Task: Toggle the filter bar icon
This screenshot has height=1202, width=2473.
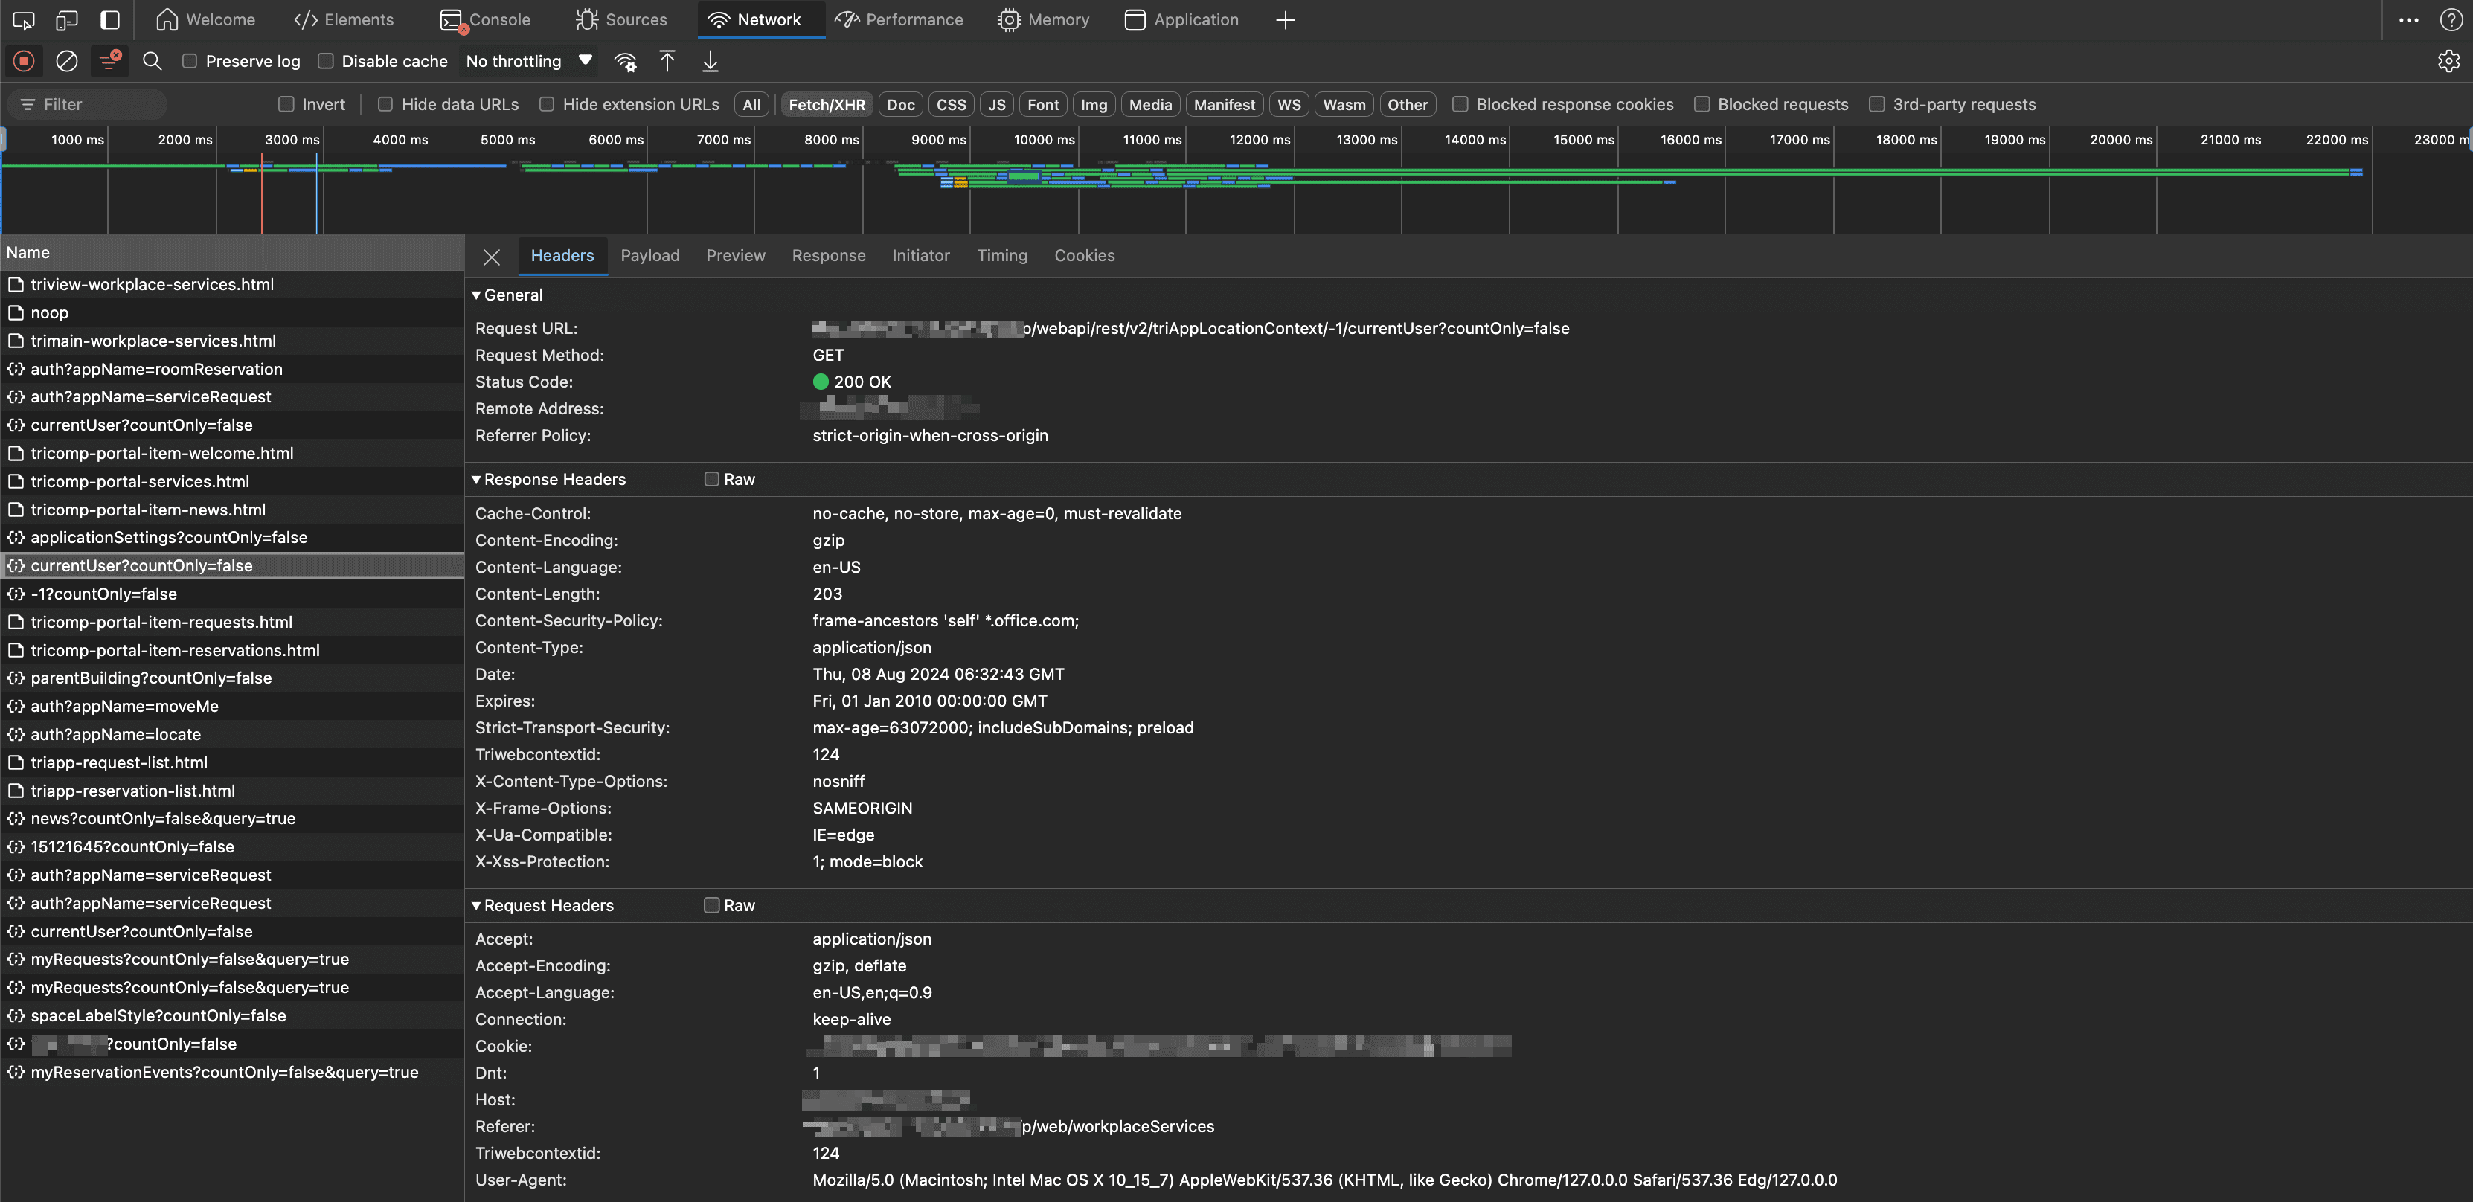Action: point(110,62)
